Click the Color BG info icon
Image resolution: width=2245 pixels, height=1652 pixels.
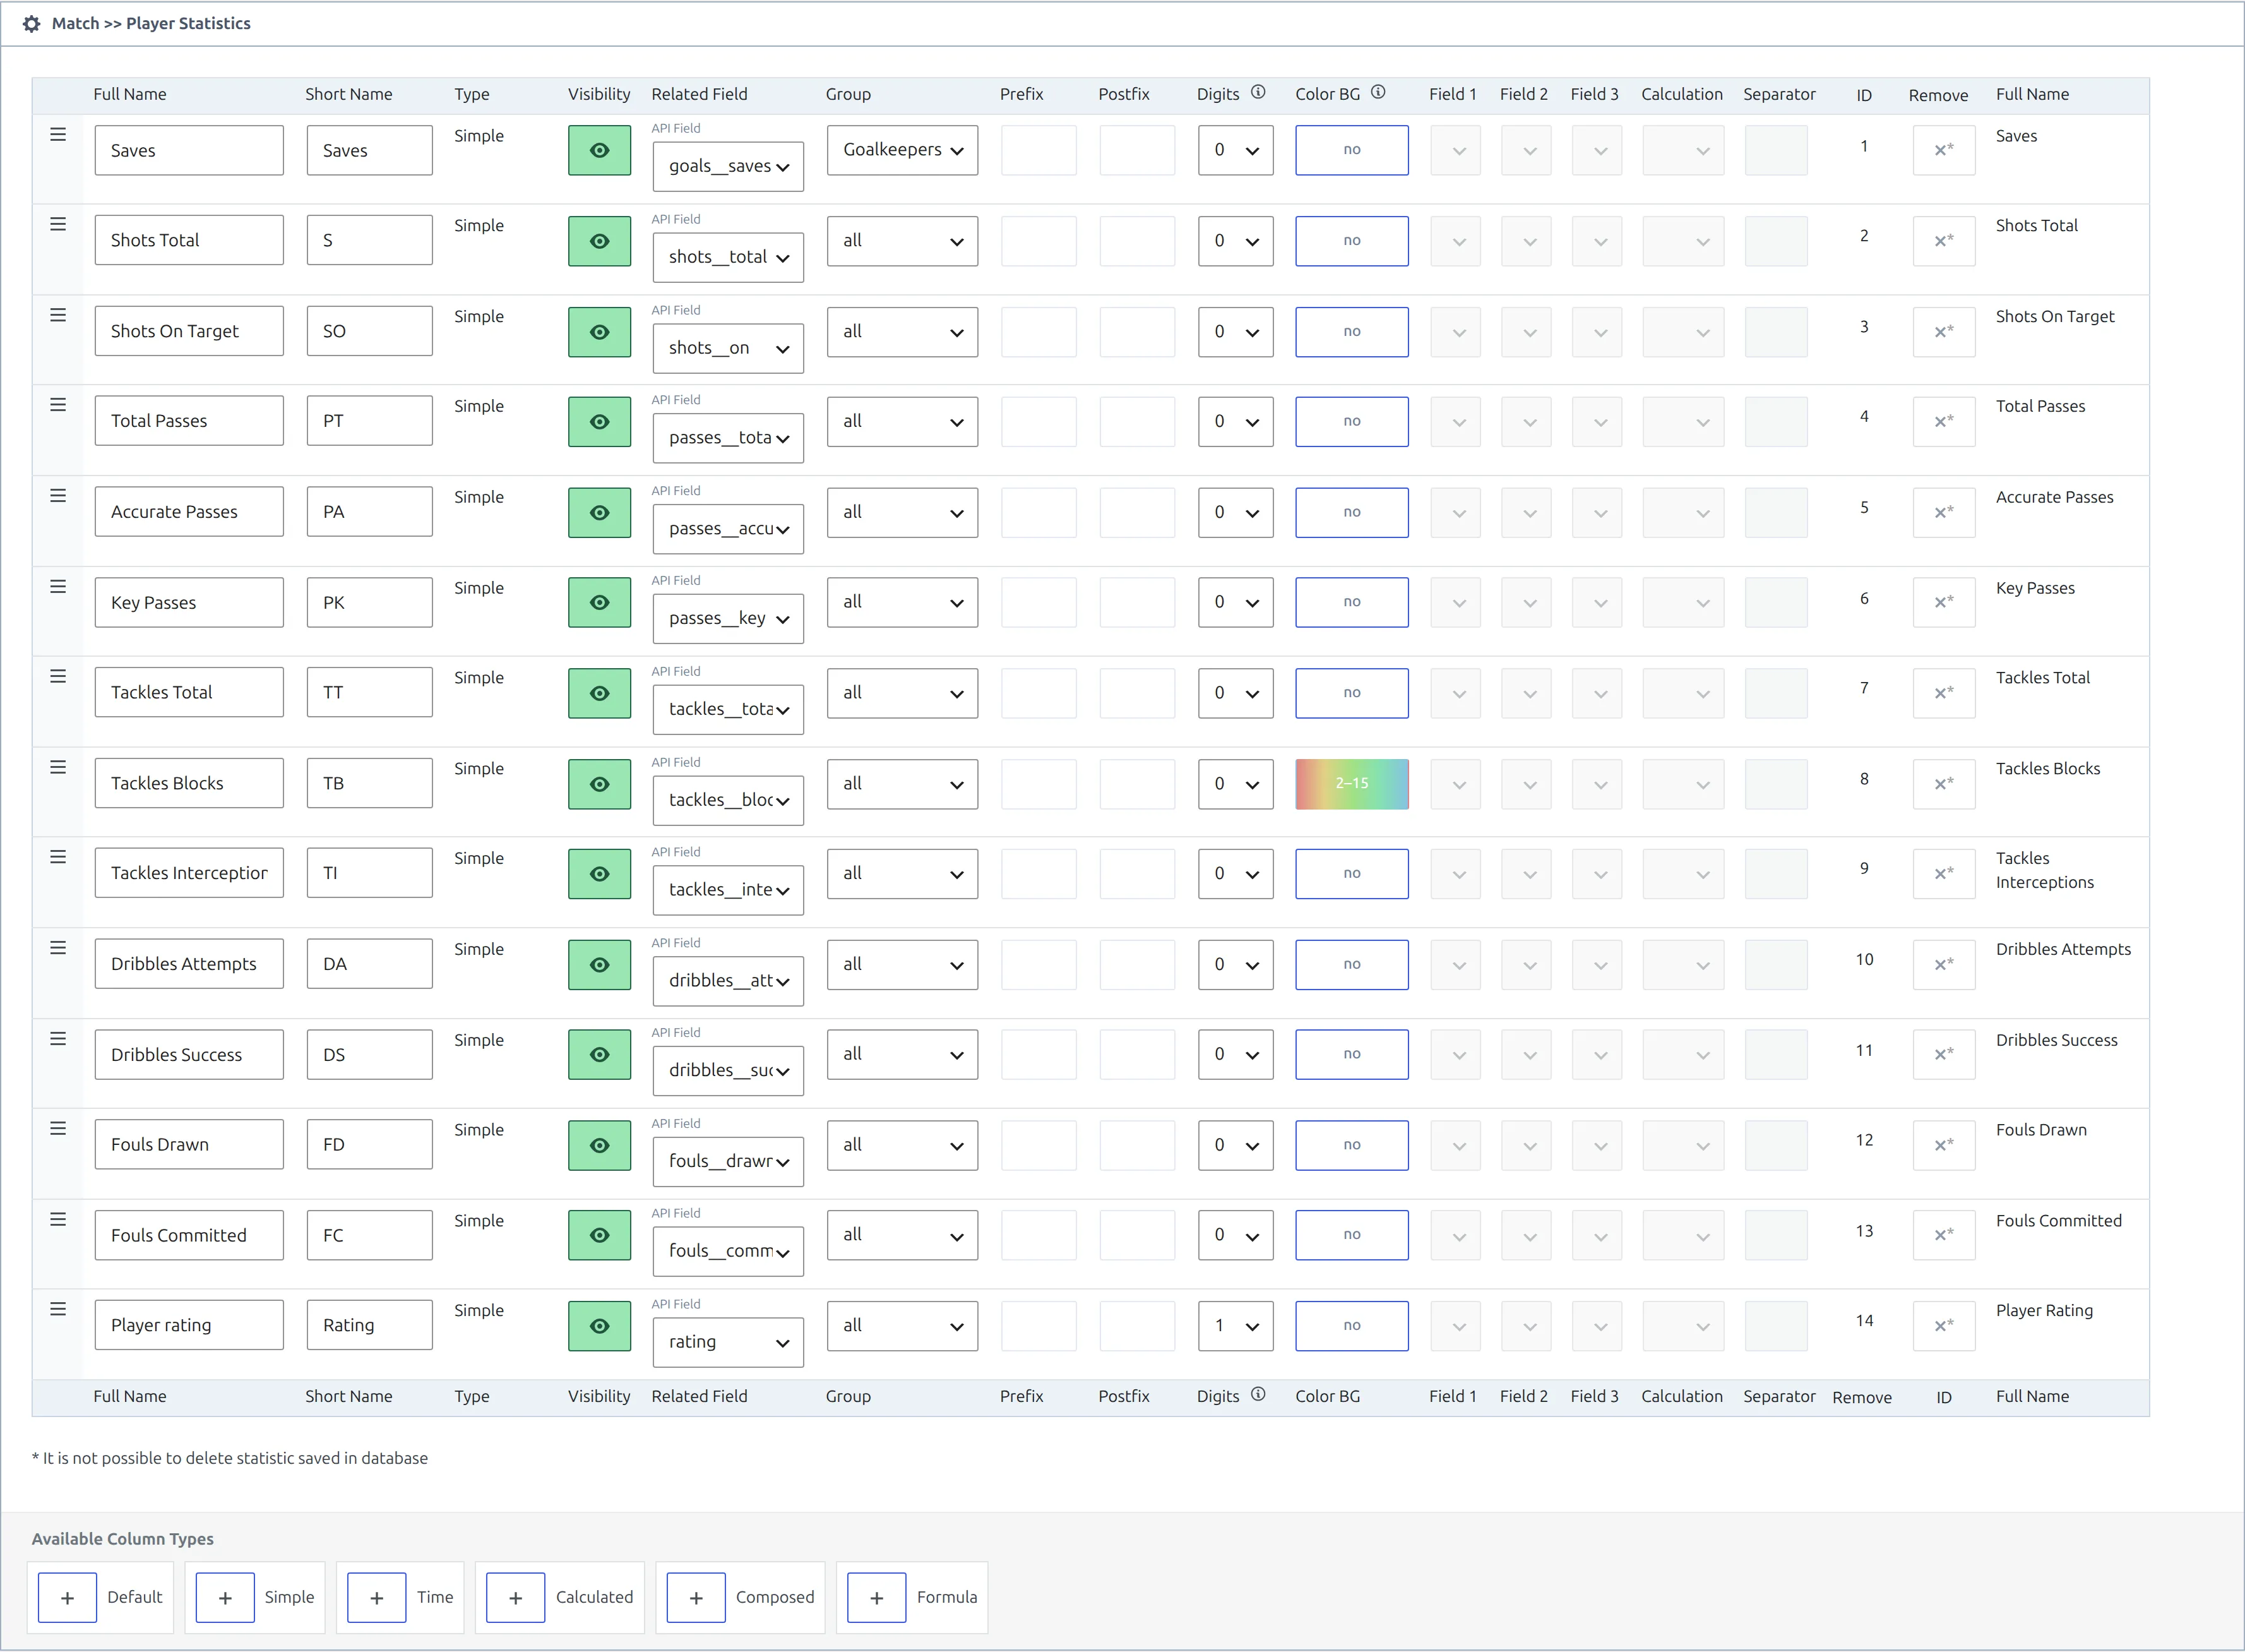(x=1378, y=92)
